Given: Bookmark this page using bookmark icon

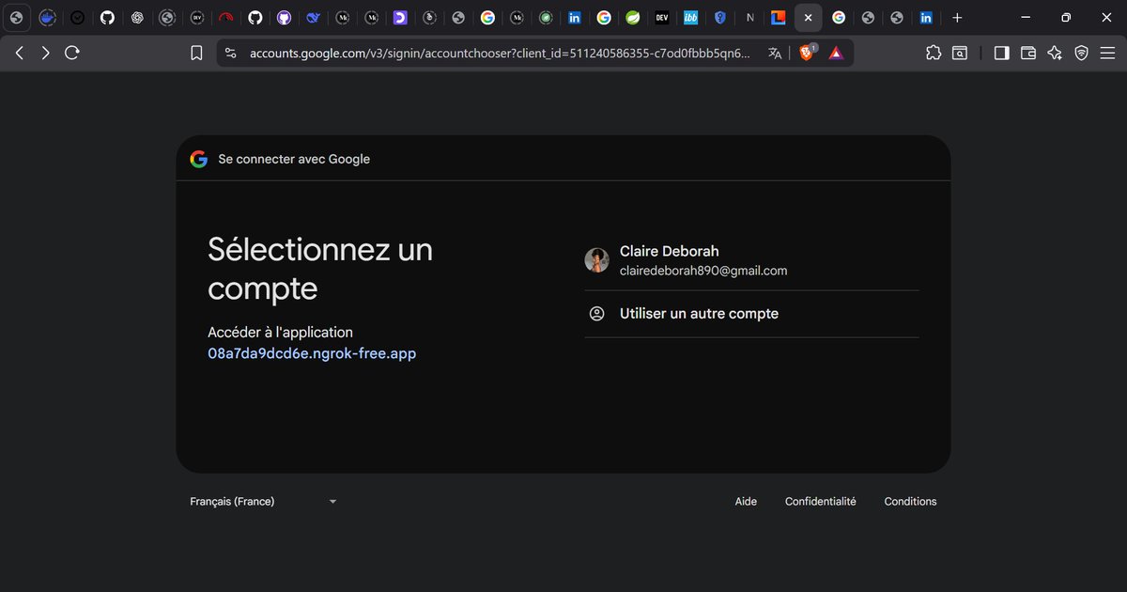Looking at the screenshot, I should [196, 54].
